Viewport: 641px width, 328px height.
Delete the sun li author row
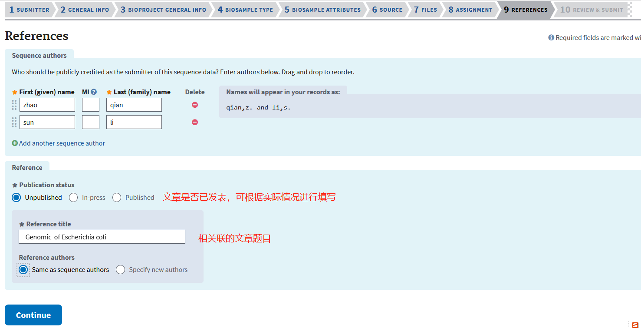click(x=195, y=122)
